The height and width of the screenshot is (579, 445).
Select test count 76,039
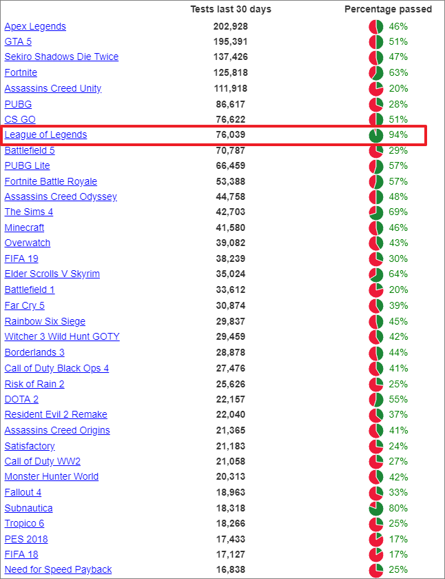point(231,135)
